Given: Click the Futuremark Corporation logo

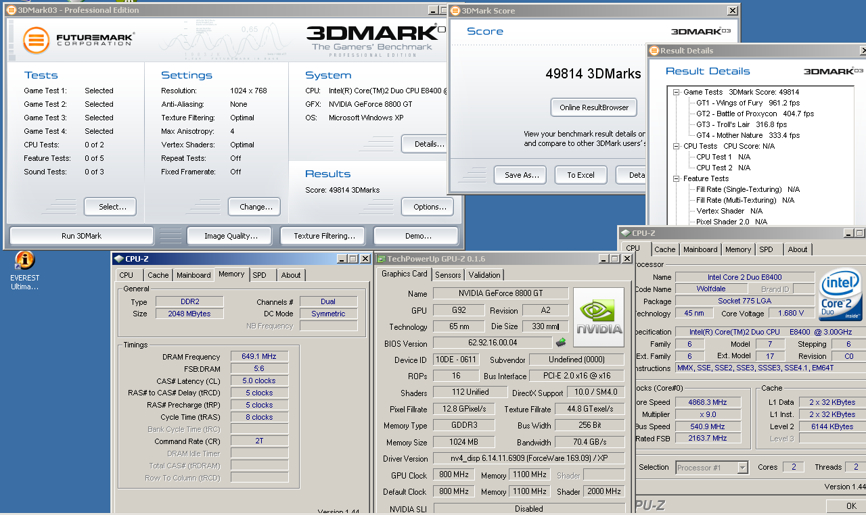Looking at the screenshot, I should tap(78, 40).
